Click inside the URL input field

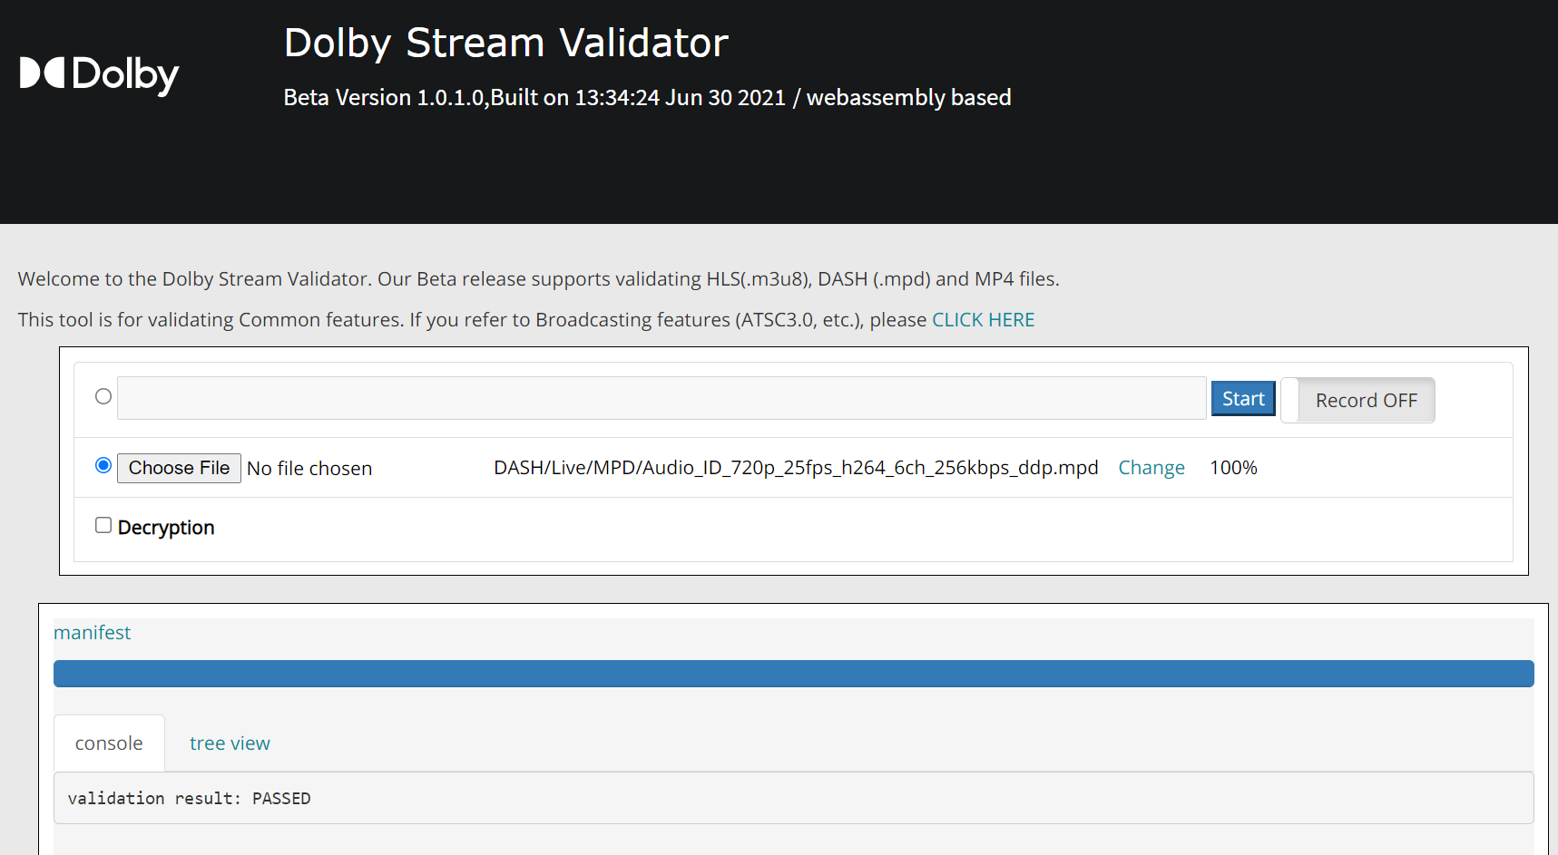(x=661, y=398)
